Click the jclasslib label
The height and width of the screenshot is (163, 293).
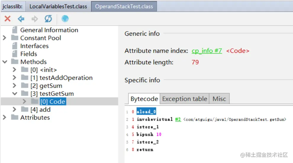12,6
